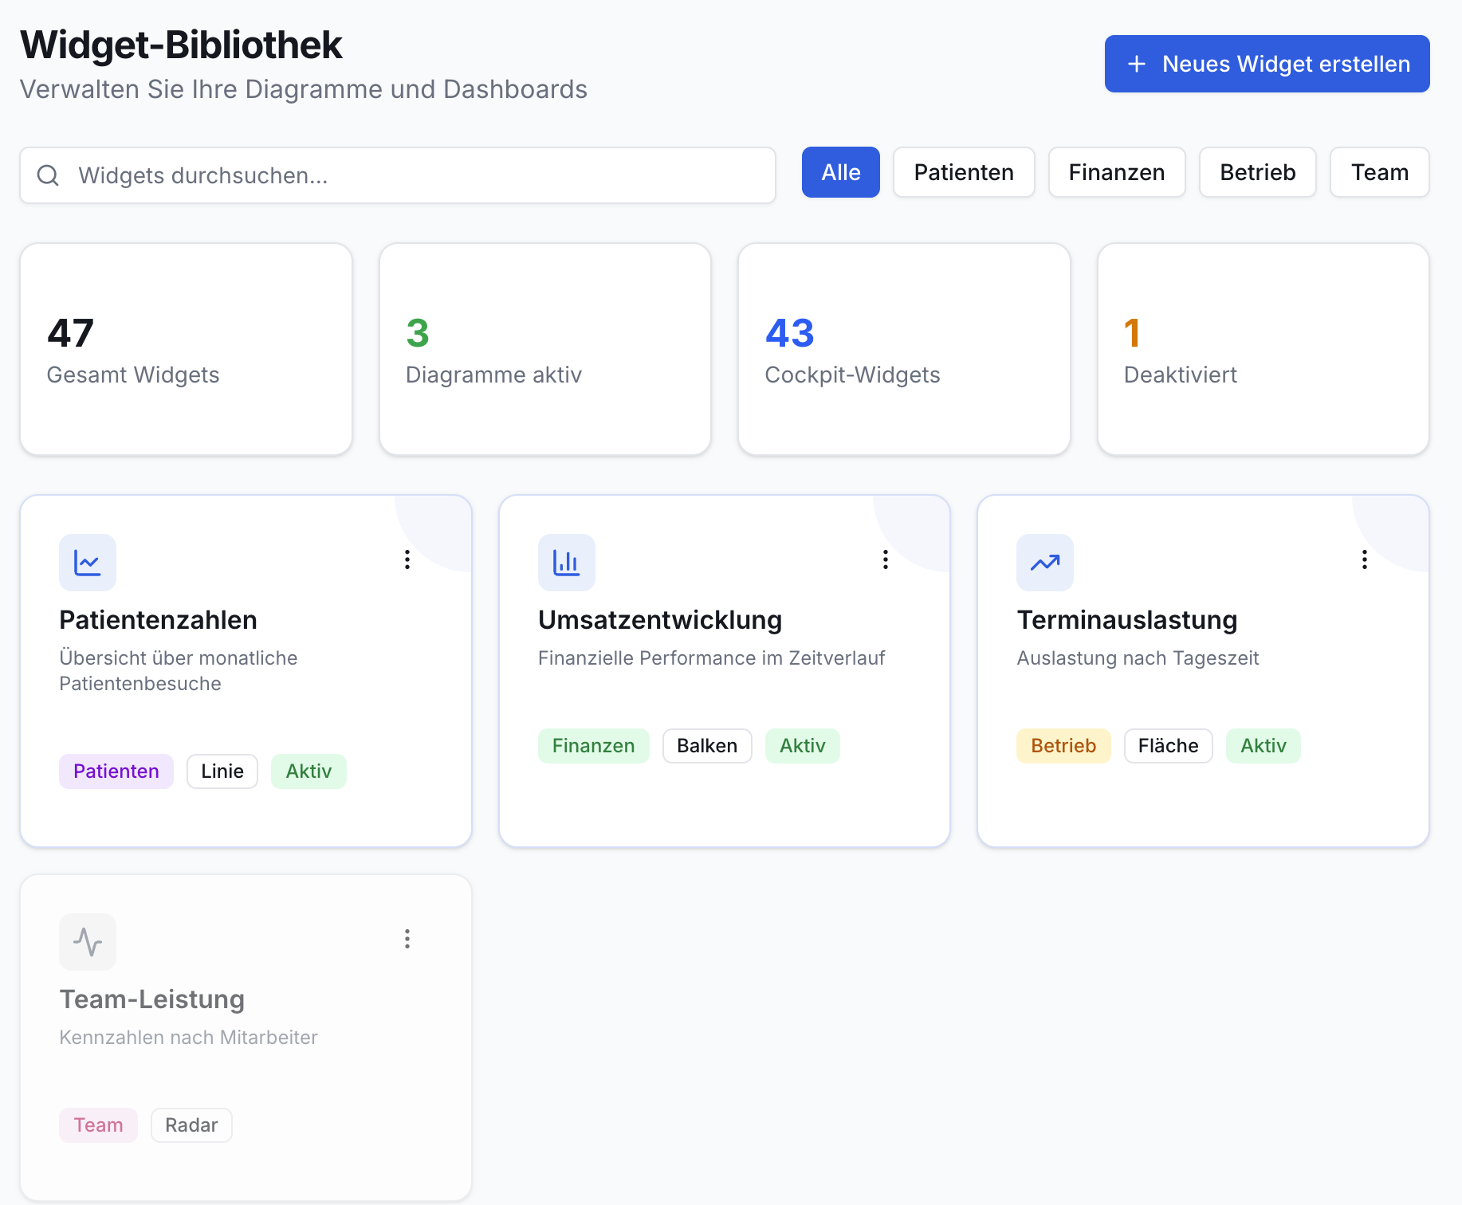Filter widgets by Betrieb tab
The height and width of the screenshot is (1205, 1462).
1258,172
